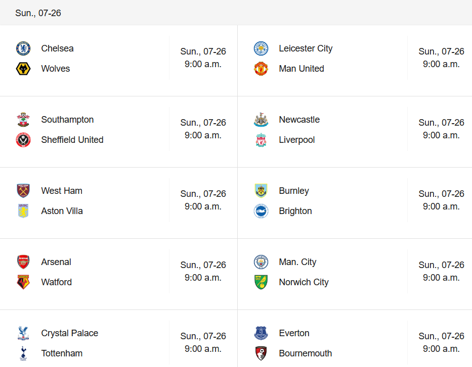Open the Southampton team link
Screen dimensions: 472x367
67,120
